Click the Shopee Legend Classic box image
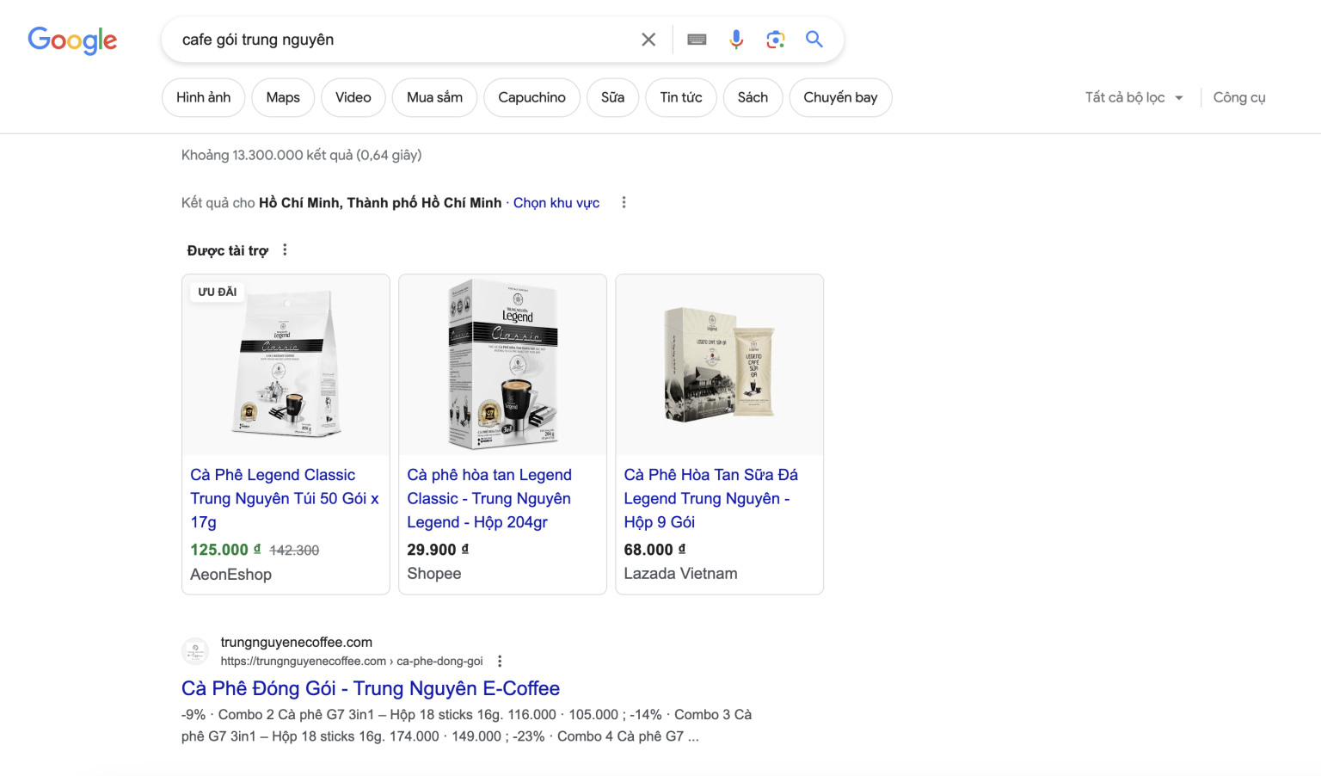The height and width of the screenshot is (776, 1321). coord(503,365)
